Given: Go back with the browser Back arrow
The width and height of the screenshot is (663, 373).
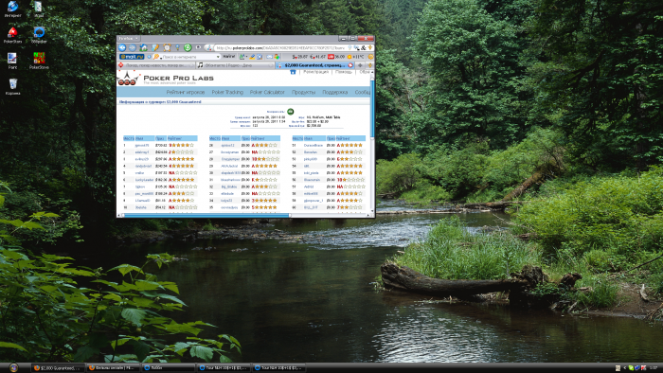Looking at the screenshot, I should [122, 47].
